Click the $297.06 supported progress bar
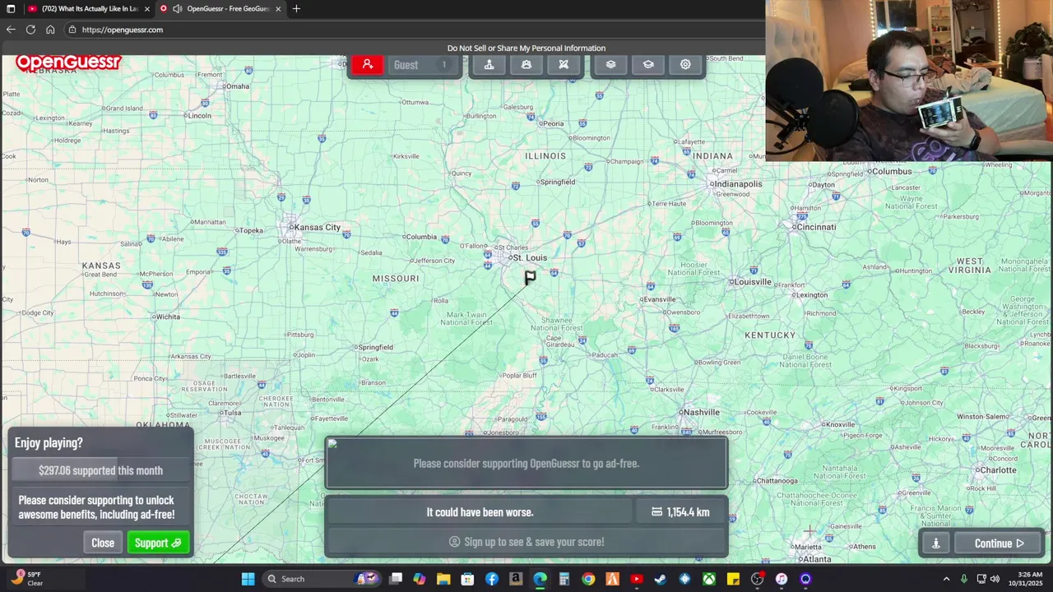This screenshot has height=592, width=1053. click(x=100, y=470)
